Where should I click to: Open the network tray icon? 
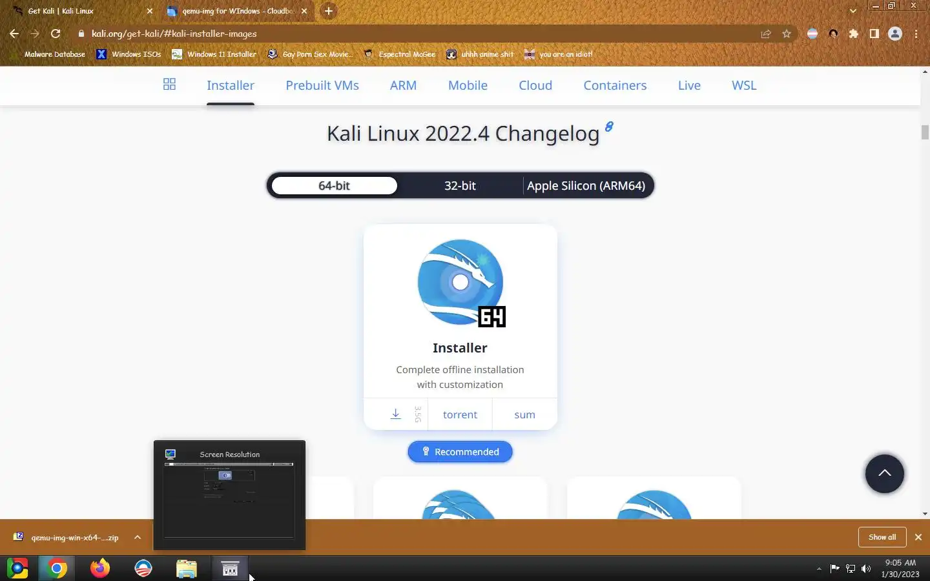tap(851, 569)
